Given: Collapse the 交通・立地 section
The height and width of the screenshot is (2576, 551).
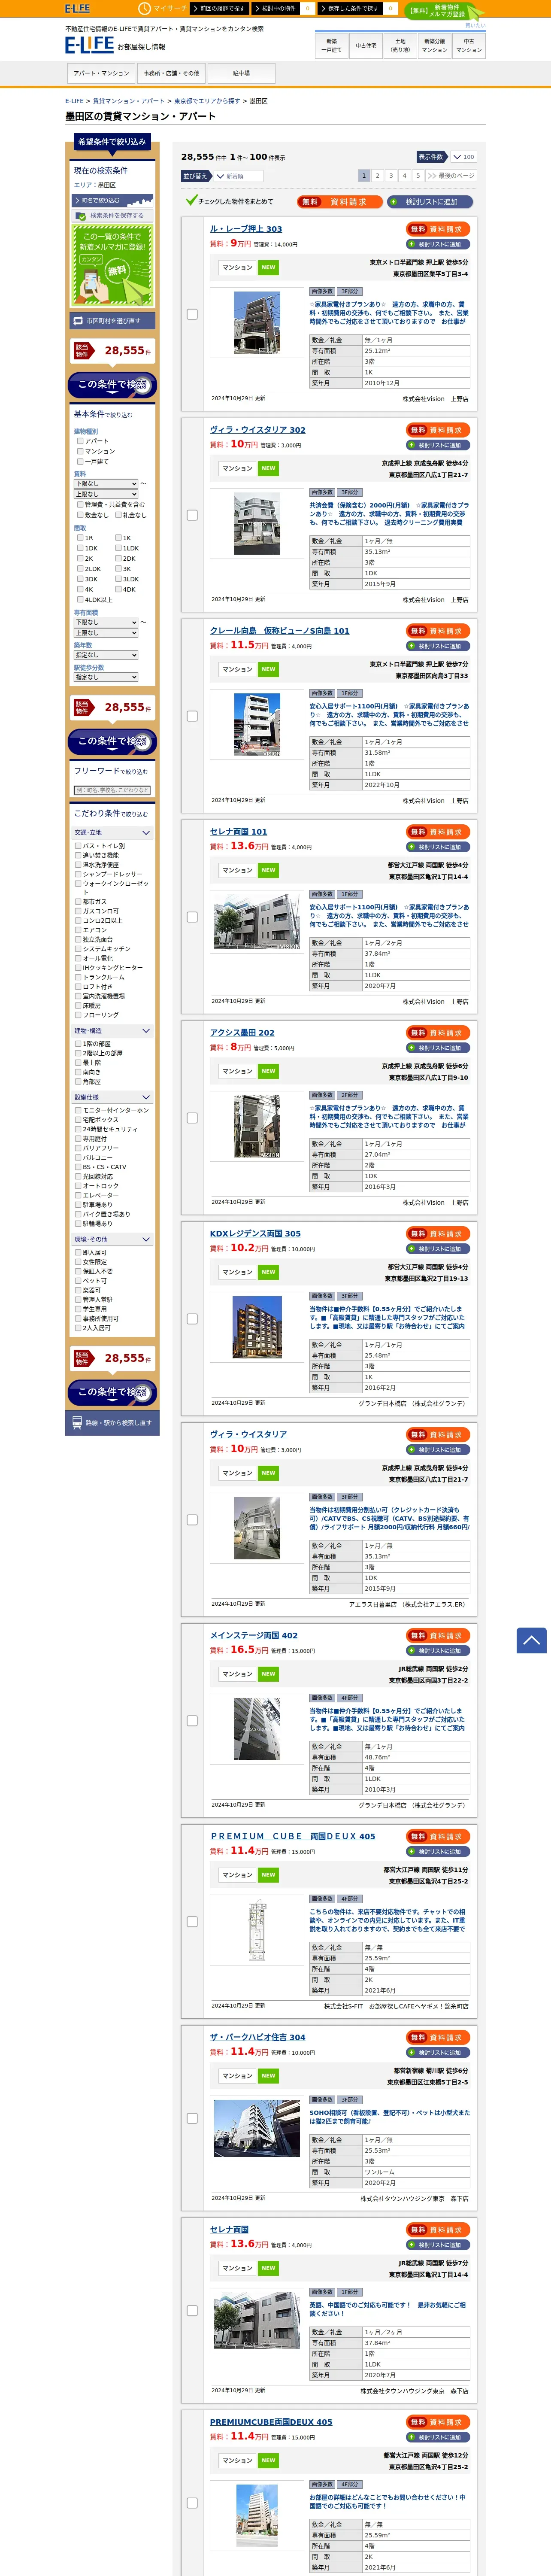Looking at the screenshot, I should (x=112, y=832).
